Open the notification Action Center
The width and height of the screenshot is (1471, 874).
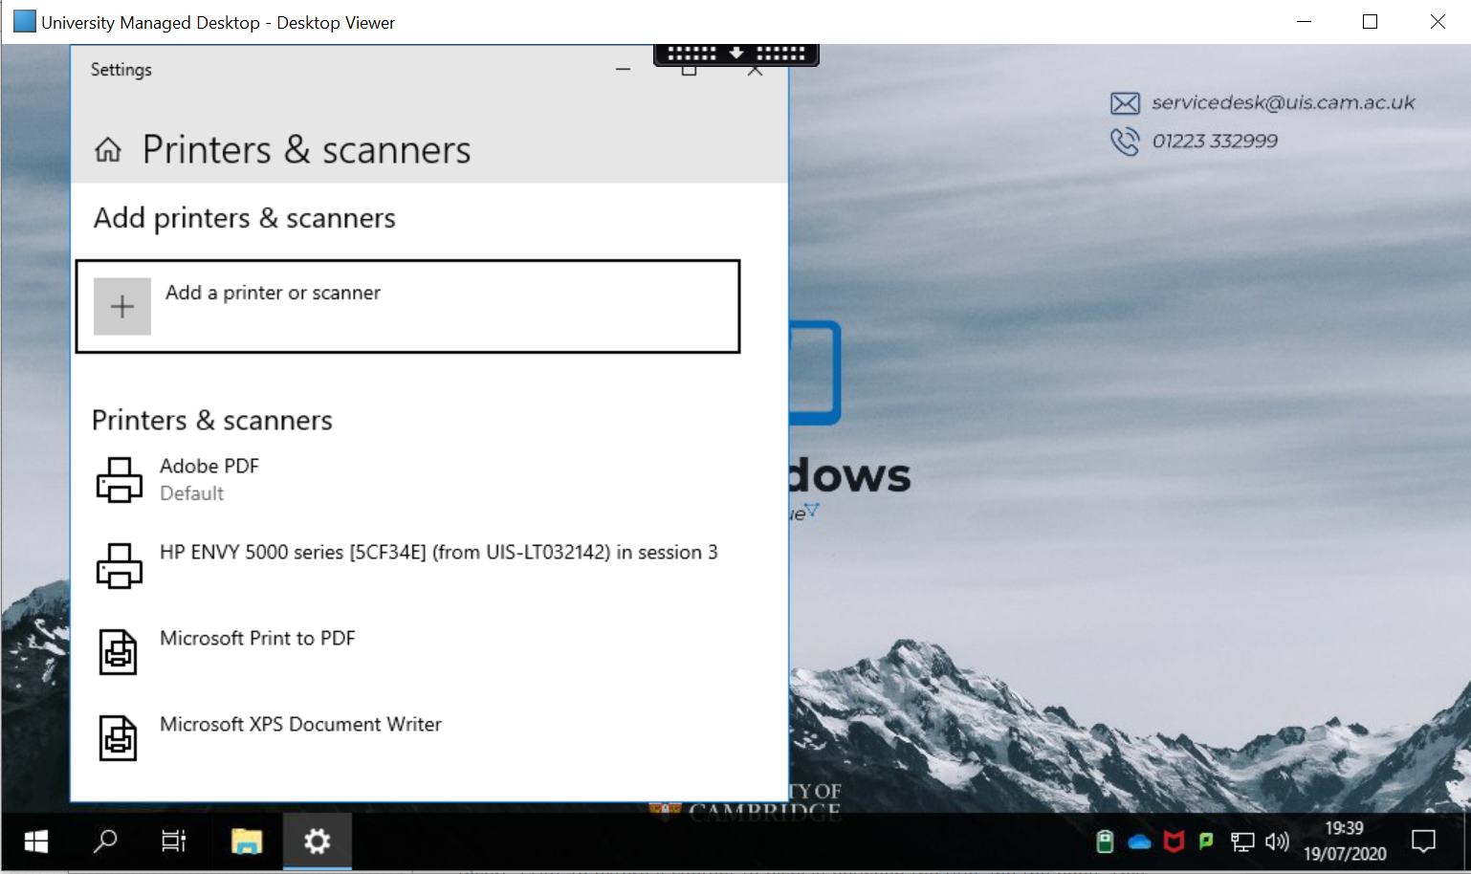[1423, 841]
